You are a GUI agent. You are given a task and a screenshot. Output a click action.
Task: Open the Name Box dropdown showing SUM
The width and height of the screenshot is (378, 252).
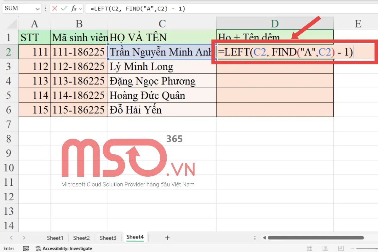[38, 9]
